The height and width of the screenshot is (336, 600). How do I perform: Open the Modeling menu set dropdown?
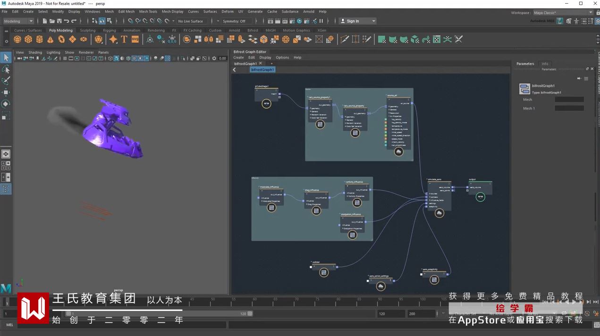18,21
